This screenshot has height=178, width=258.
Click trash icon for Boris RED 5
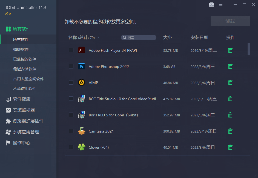click(x=230, y=115)
